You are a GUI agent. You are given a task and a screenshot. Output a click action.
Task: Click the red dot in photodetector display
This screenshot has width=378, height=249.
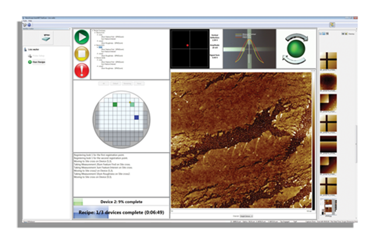pos(186,44)
